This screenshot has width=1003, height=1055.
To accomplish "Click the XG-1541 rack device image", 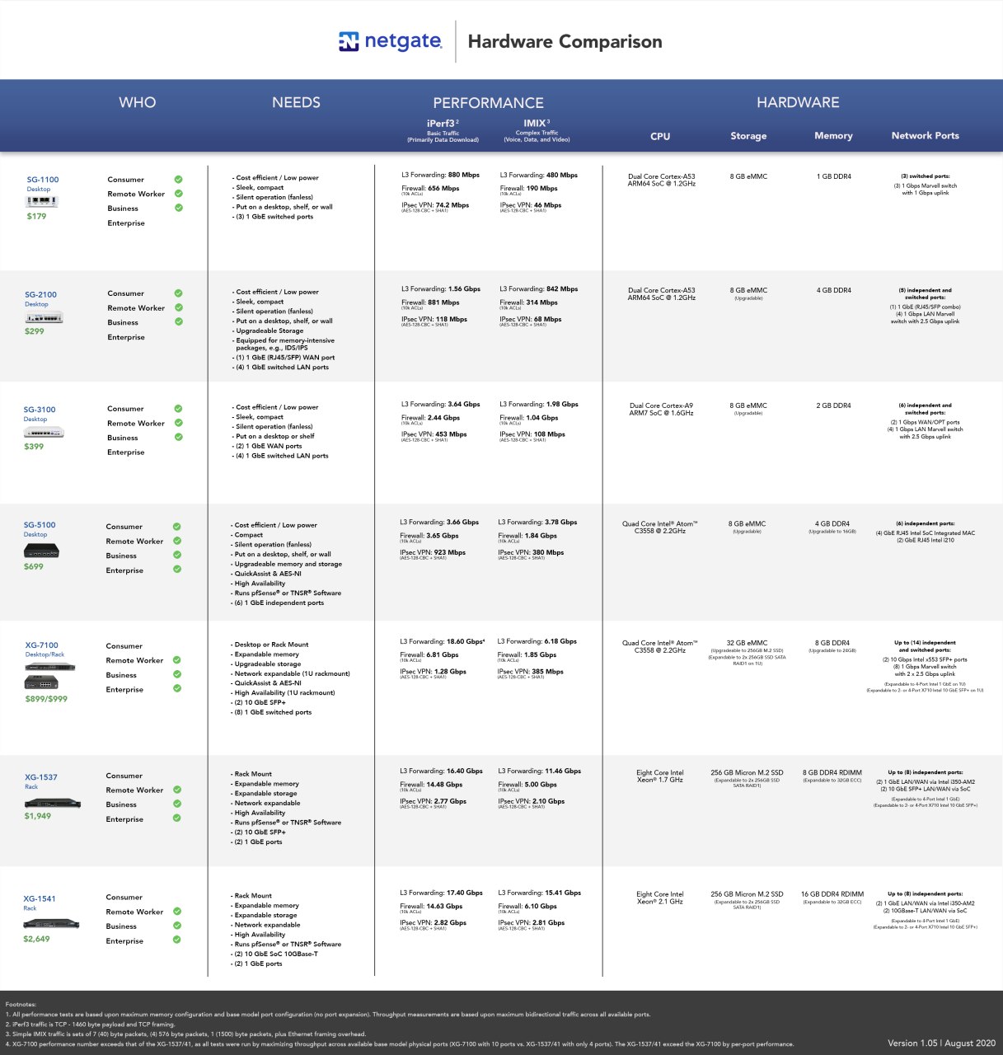I will click(x=51, y=924).
